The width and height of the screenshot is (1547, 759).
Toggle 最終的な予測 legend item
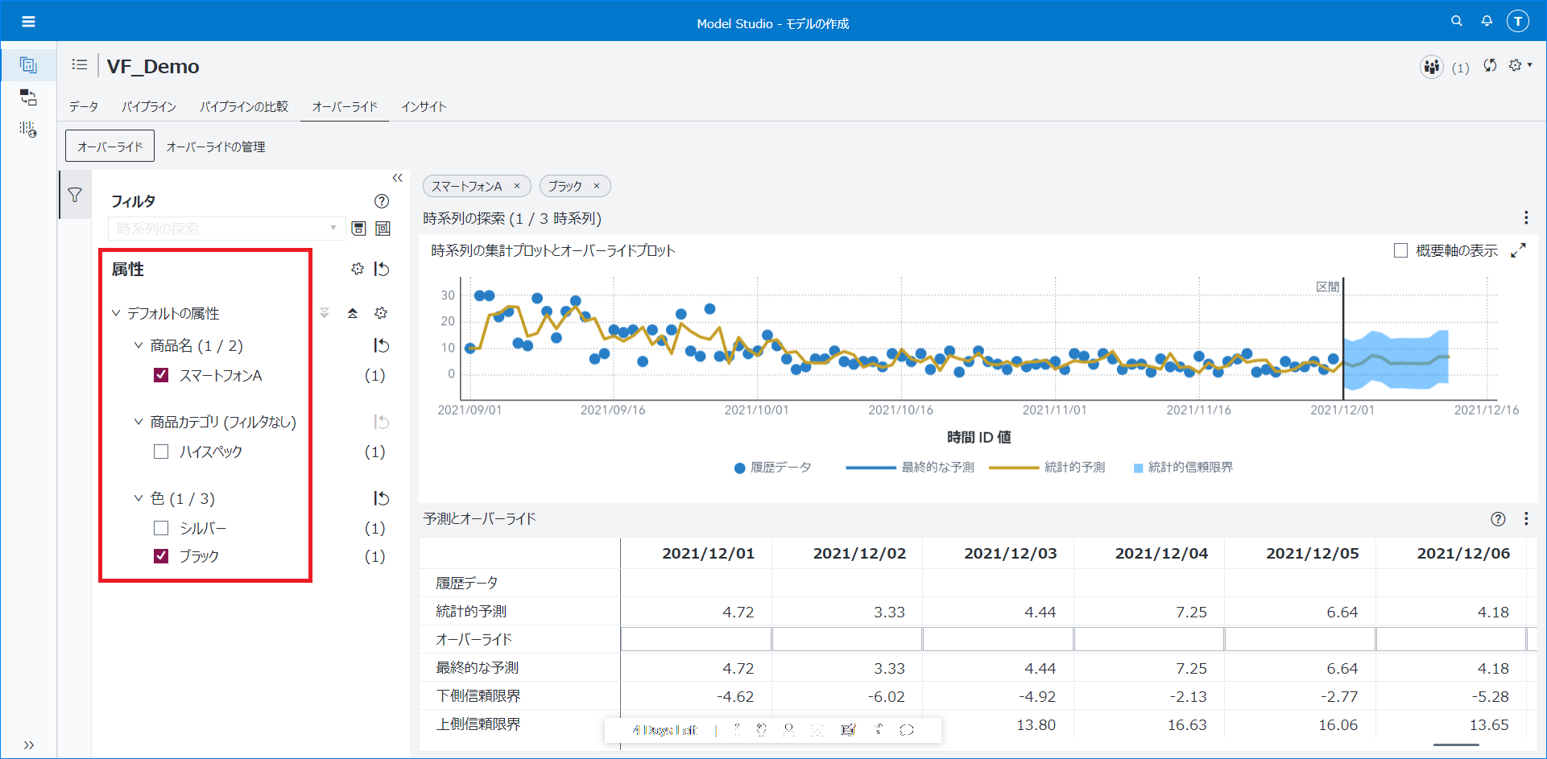(x=910, y=467)
